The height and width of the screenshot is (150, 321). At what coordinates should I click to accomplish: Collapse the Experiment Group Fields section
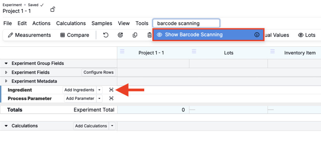click(x=6, y=64)
